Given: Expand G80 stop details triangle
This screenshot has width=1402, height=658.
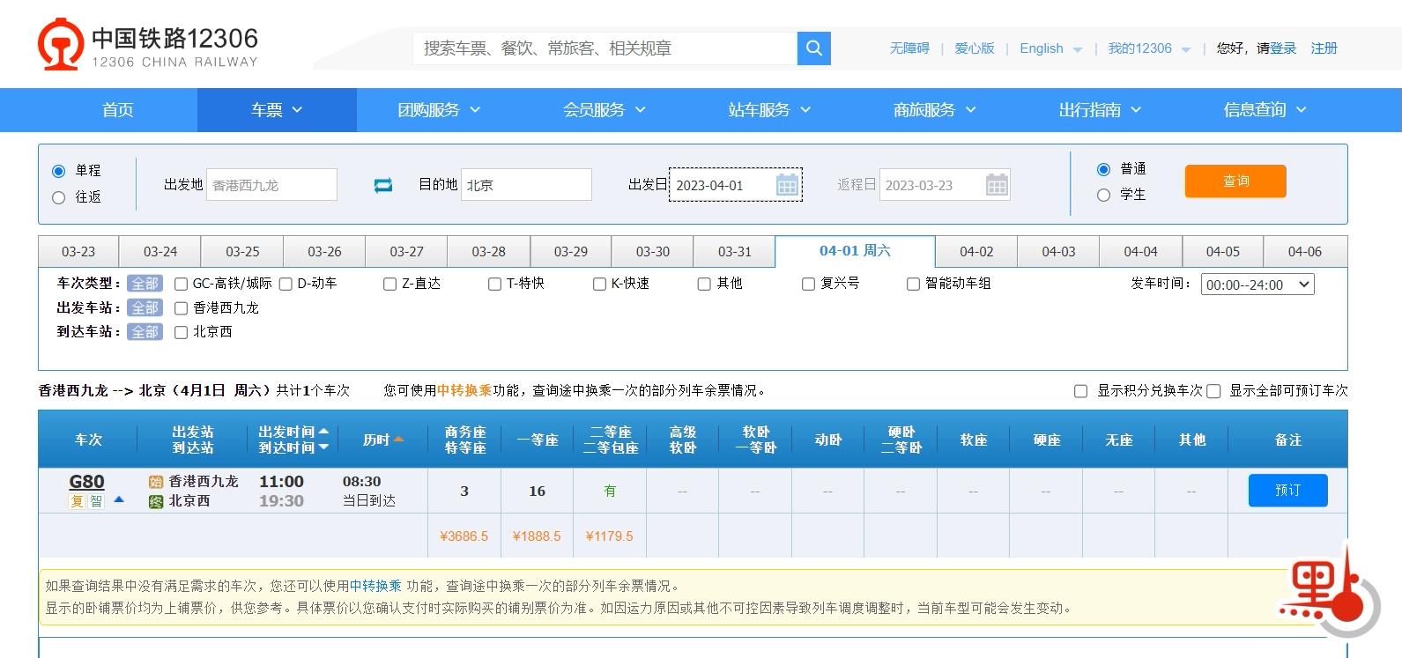Looking at the screenshot, I should (x=119, y=499).
